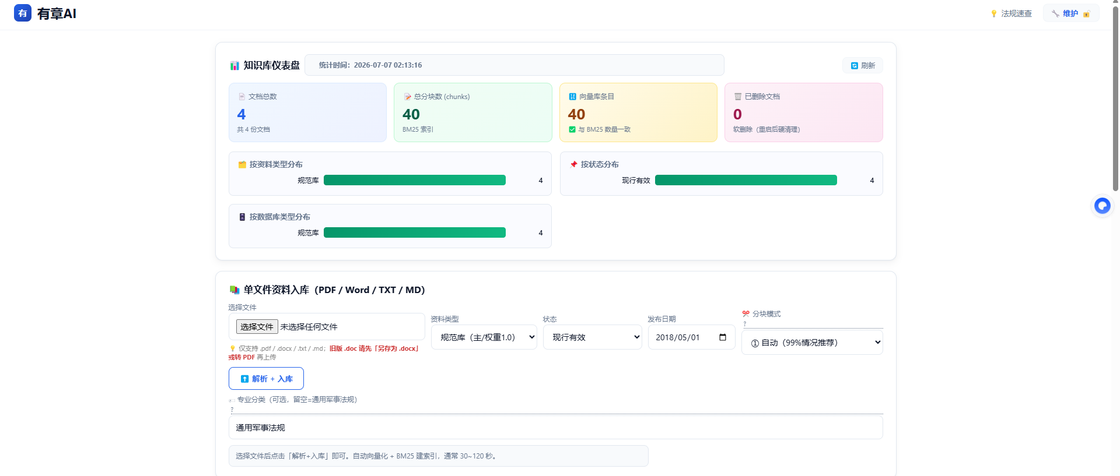
Task: Click the database icon by 按数据库类型分布
Action: [x=242, y=217]
